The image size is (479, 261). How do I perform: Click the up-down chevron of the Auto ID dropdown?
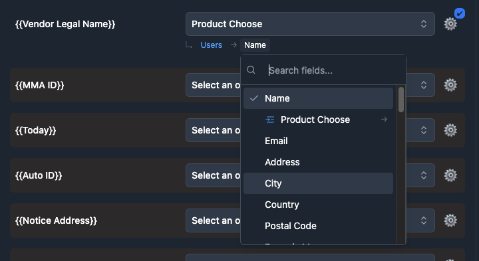click(423, 175)
